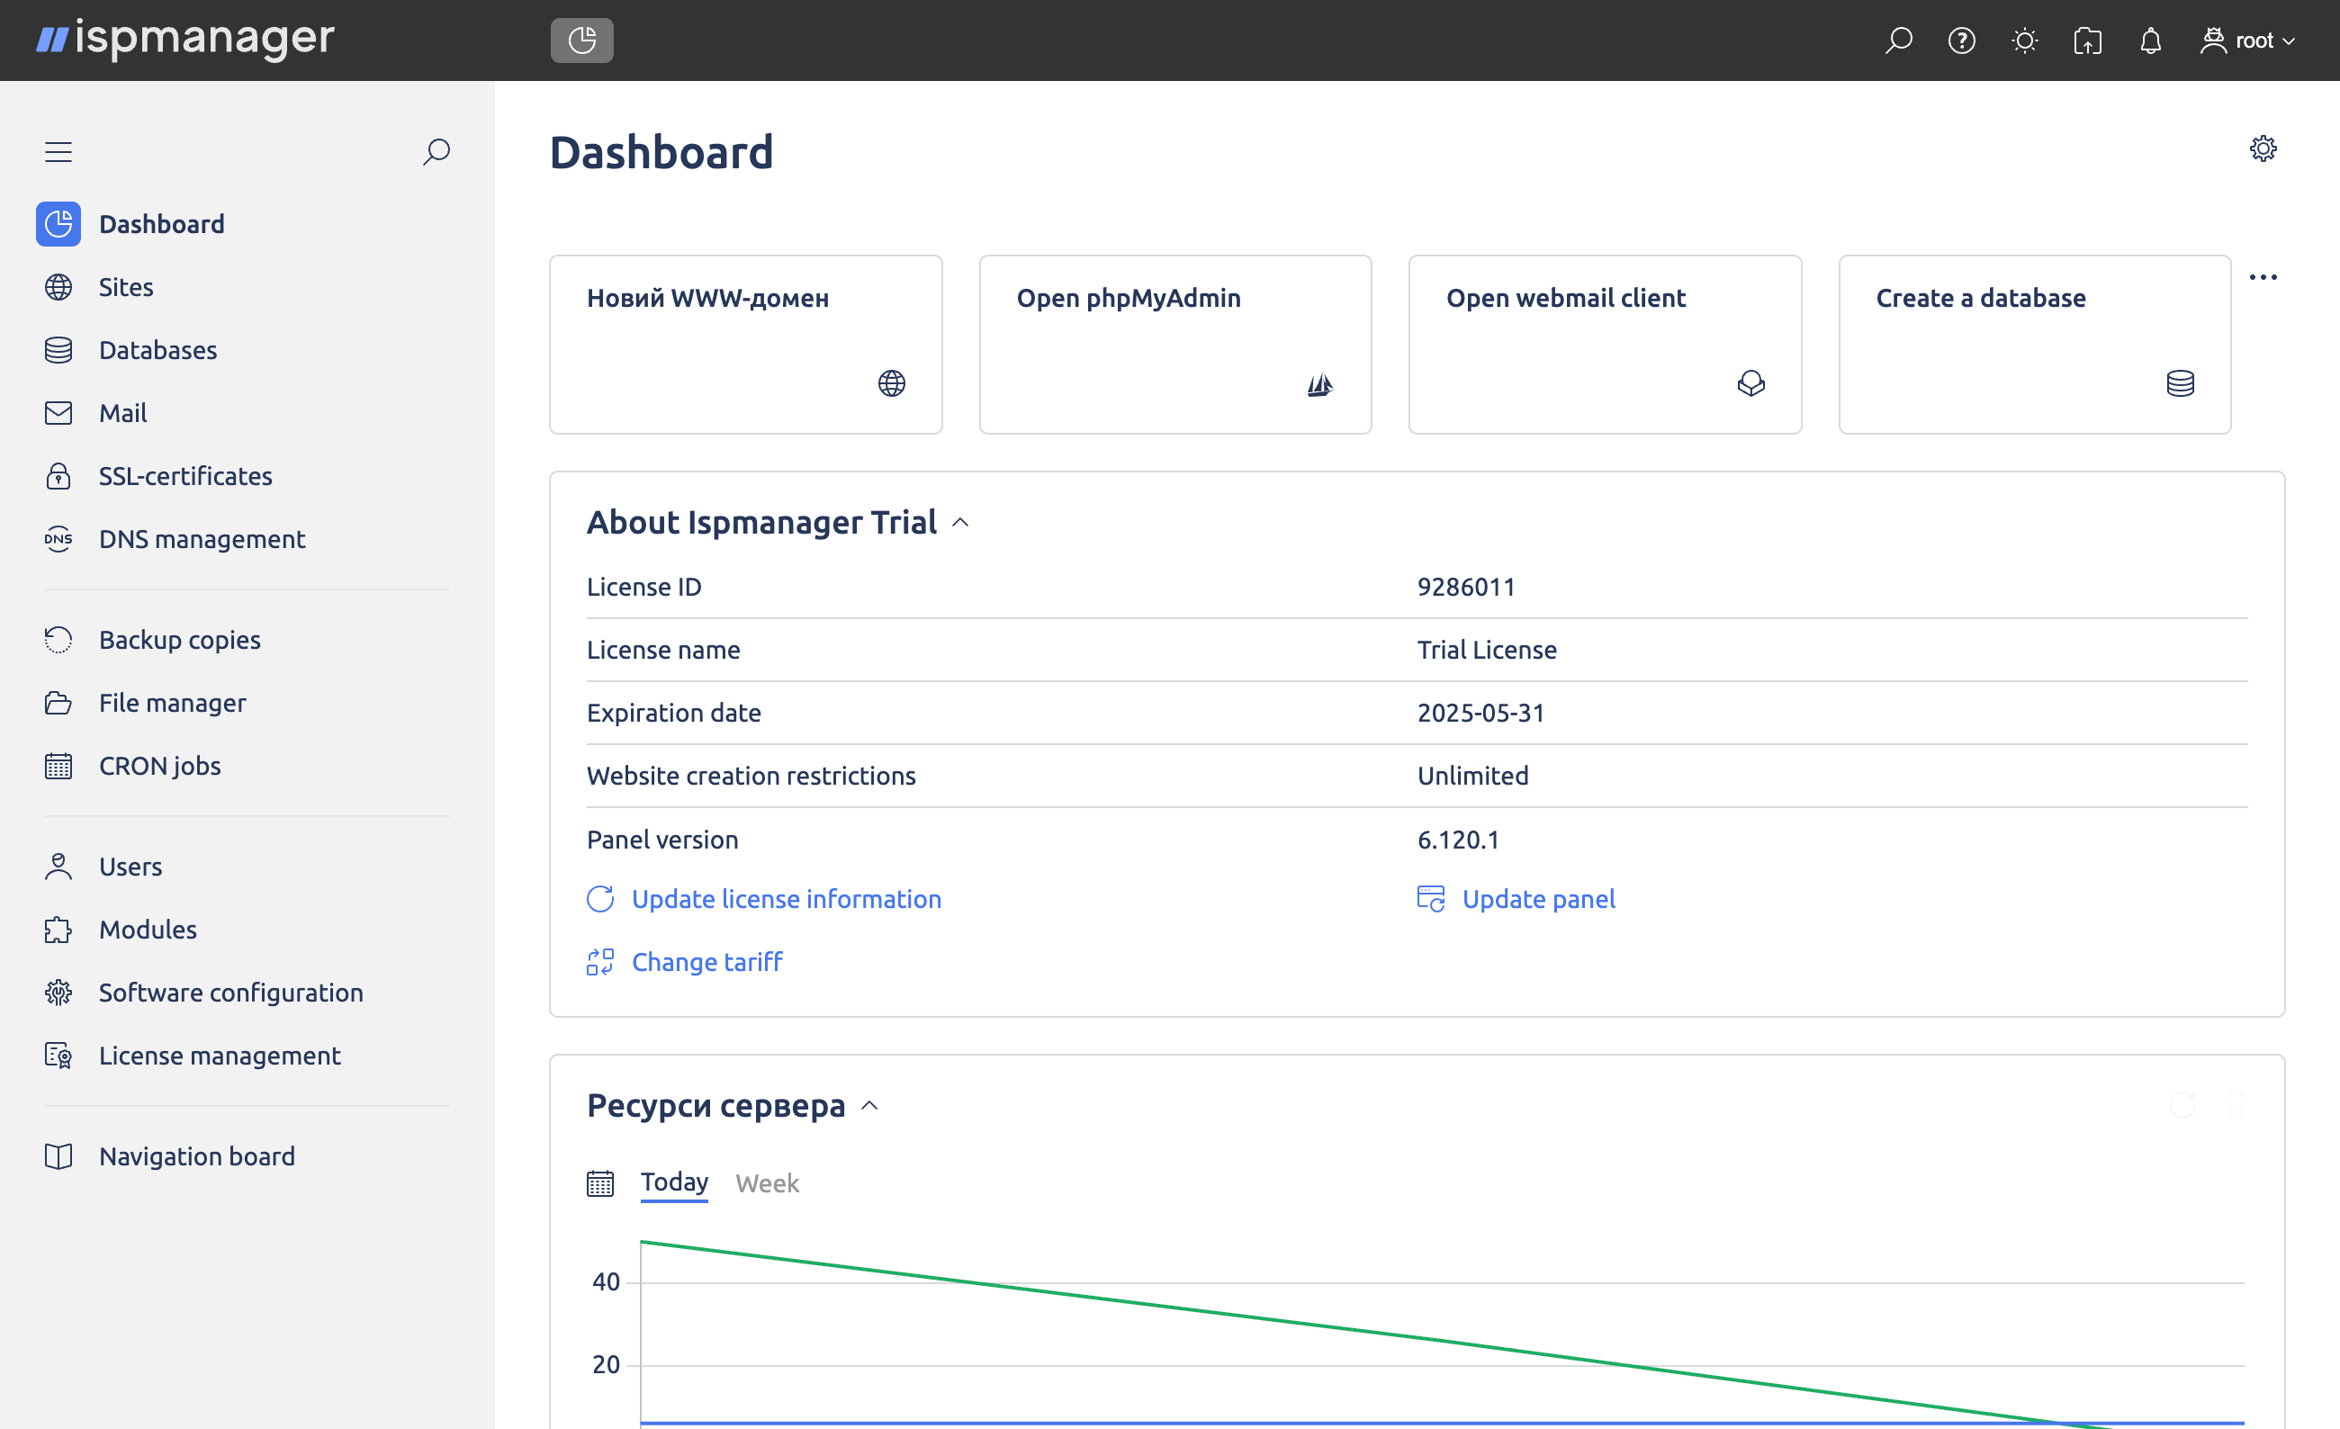Collapse About Ispmanager Trial section
This screenshot has height=1429, width=2340.
point(960,523)
